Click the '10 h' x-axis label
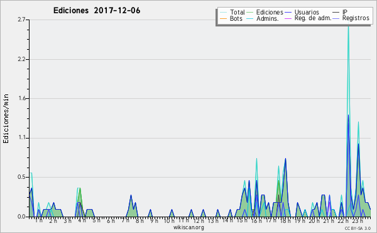Image resolution: width=377 pixels, height=233 pixels. coord(169,220)
